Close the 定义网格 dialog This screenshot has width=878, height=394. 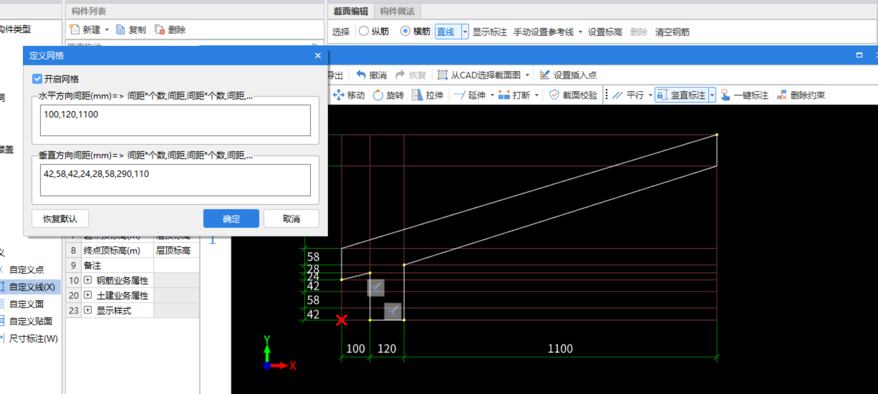(318, 55)
